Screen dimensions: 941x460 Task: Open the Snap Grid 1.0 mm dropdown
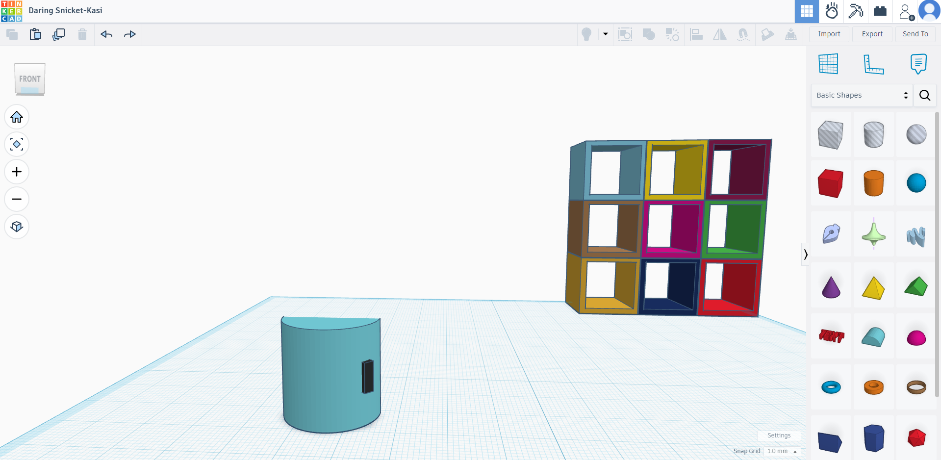[782, 451]
